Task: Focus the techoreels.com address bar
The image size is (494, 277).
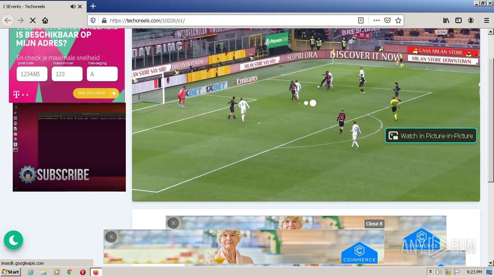Action: click(x=232, y=20)
